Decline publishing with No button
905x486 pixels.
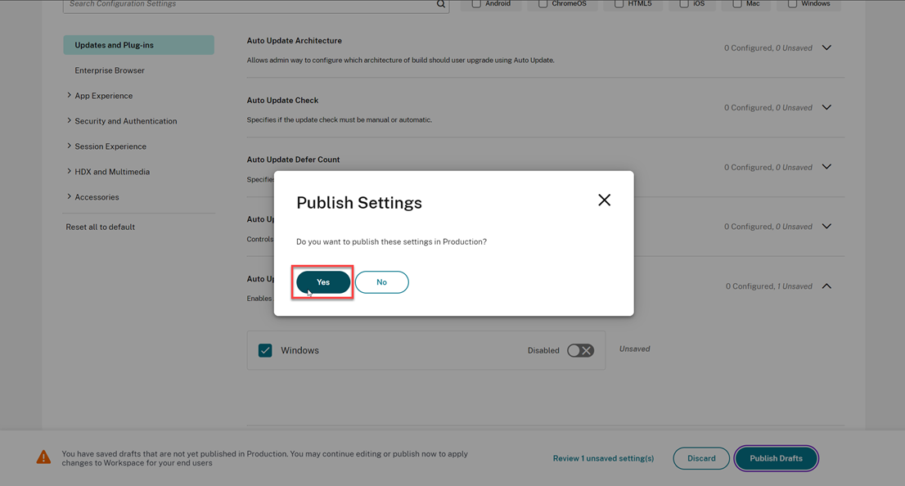(x=381, y=282)
